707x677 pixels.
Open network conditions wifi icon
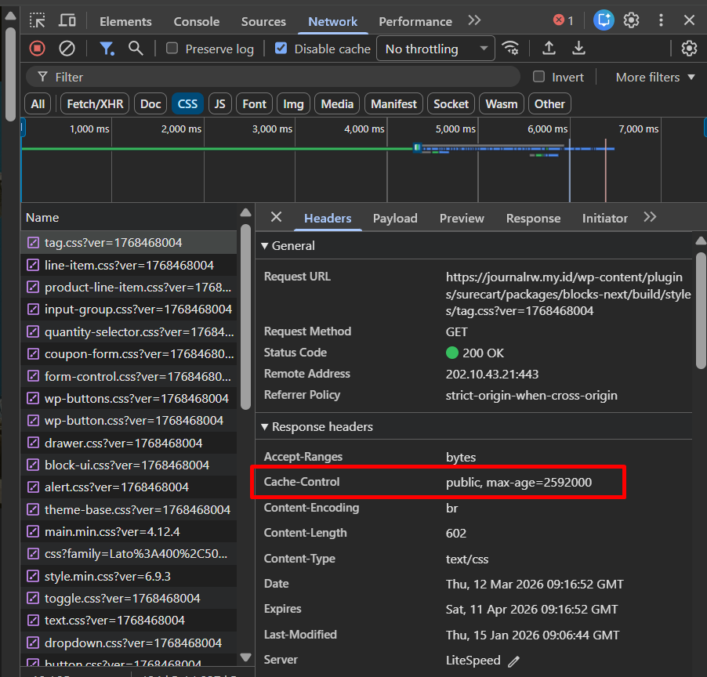(510, 49)
